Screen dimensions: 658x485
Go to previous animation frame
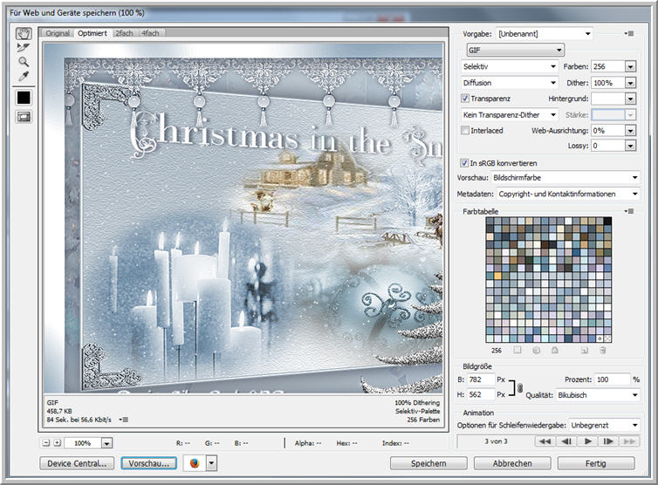[566, 441]
